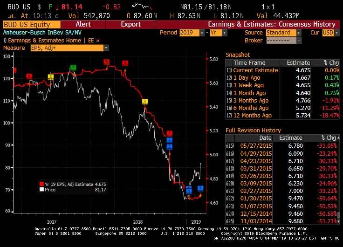Click the 11/03/2014 revision row
343x247 pixels.
pyautogui.click(x=281, y=221)
